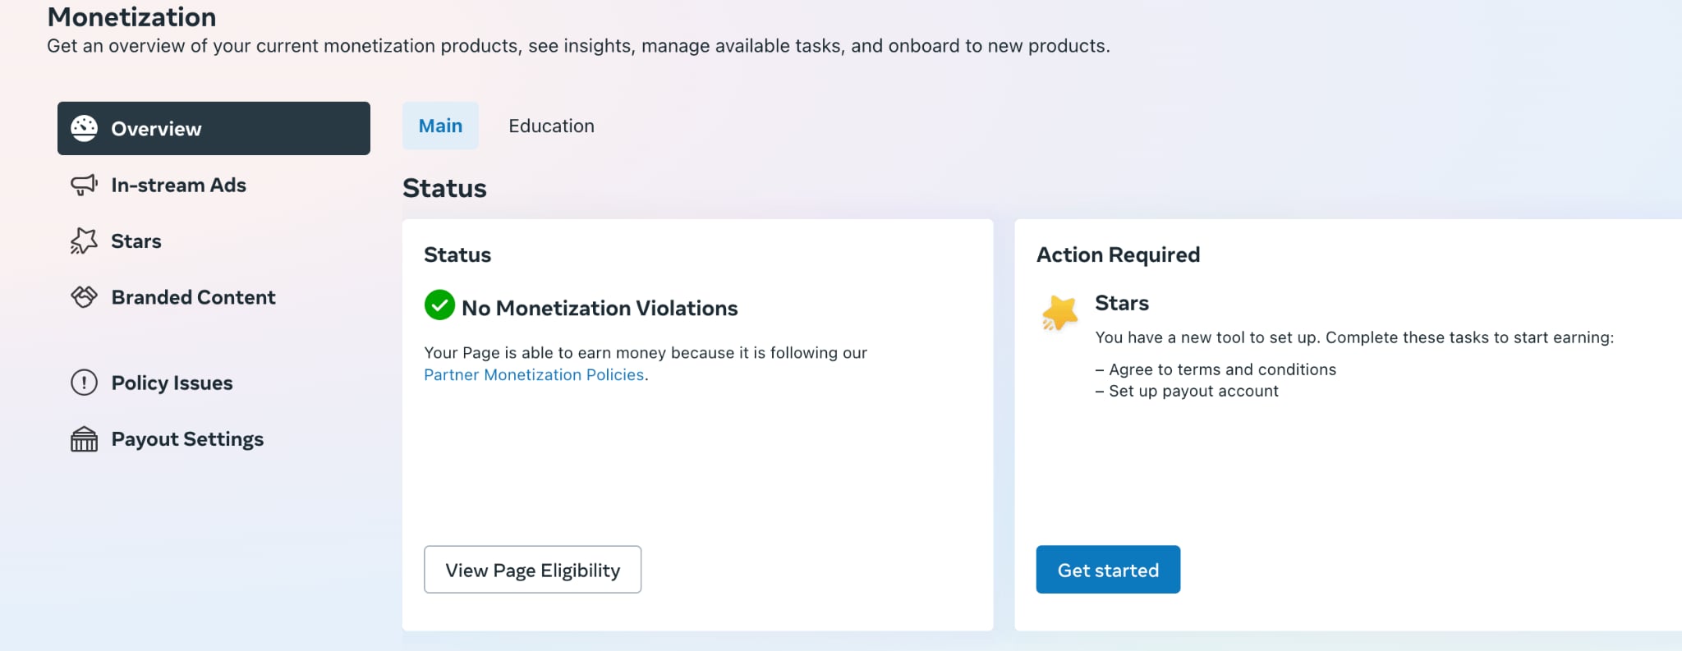Screen dimensions: 1682x651
Task: Click the 'Your Page is able to earn money' text
Action: (x=646, y=352)
